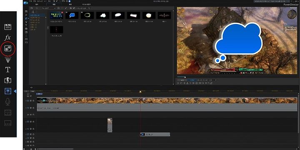Click the PowerDirector logo icon top-left

(x=26, y=2)
